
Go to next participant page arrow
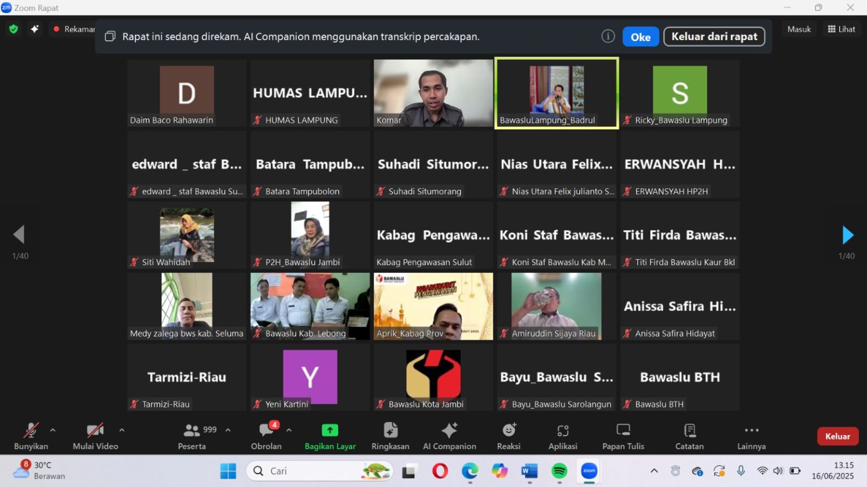(x=847, y=235)
